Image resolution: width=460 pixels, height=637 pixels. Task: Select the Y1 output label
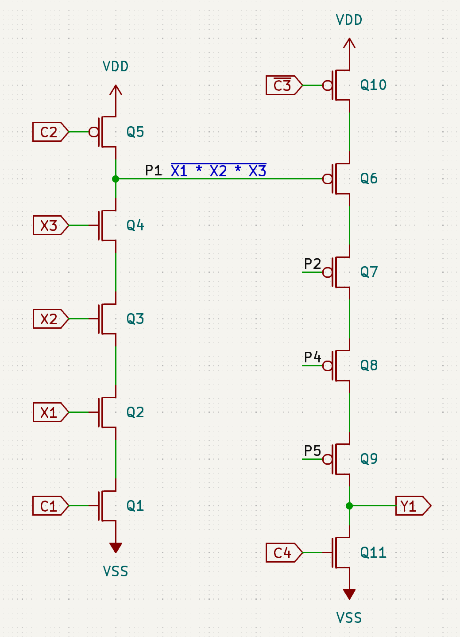(412, 506)
